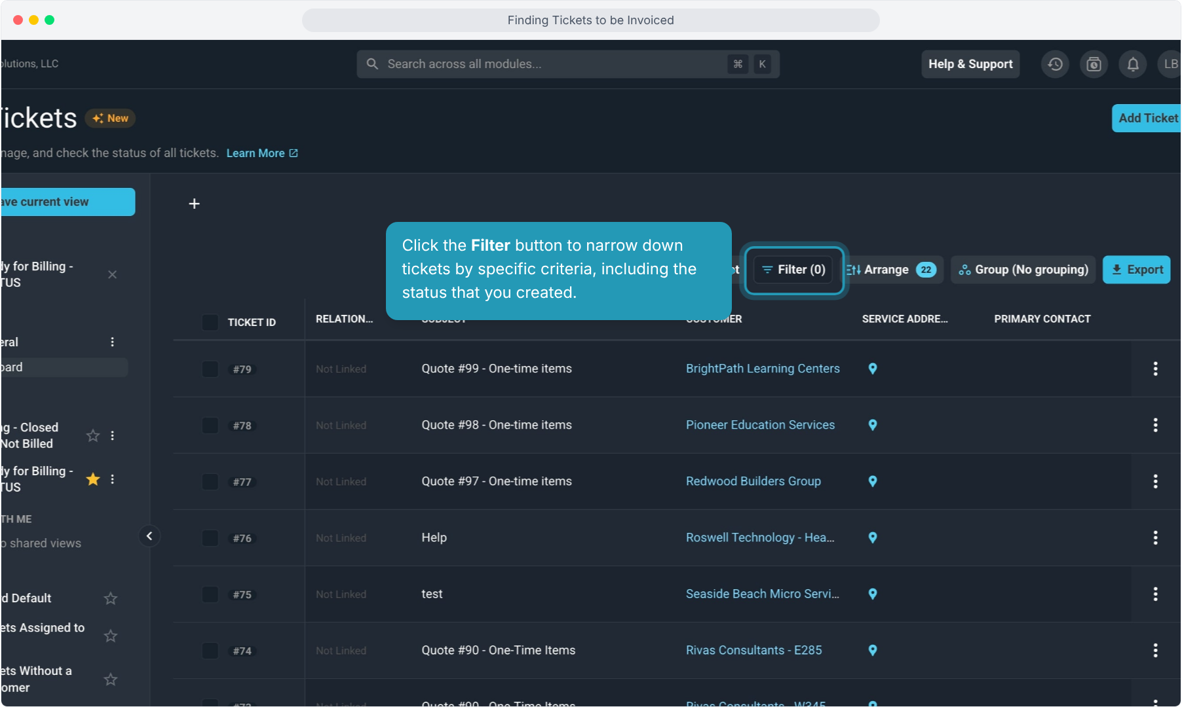Open options menu for starred Ready for Billing view

[x=113, y=479]
